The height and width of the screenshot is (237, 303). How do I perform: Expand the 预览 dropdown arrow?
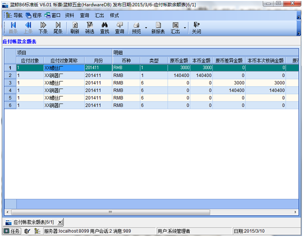click(x=146, y=28)
